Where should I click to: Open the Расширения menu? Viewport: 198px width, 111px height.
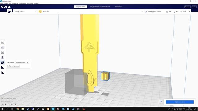coord(23,3)
